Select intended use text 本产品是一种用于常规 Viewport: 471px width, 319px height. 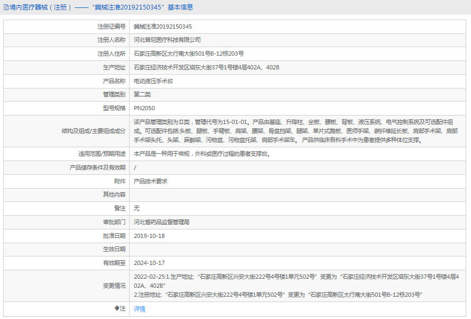202,154
